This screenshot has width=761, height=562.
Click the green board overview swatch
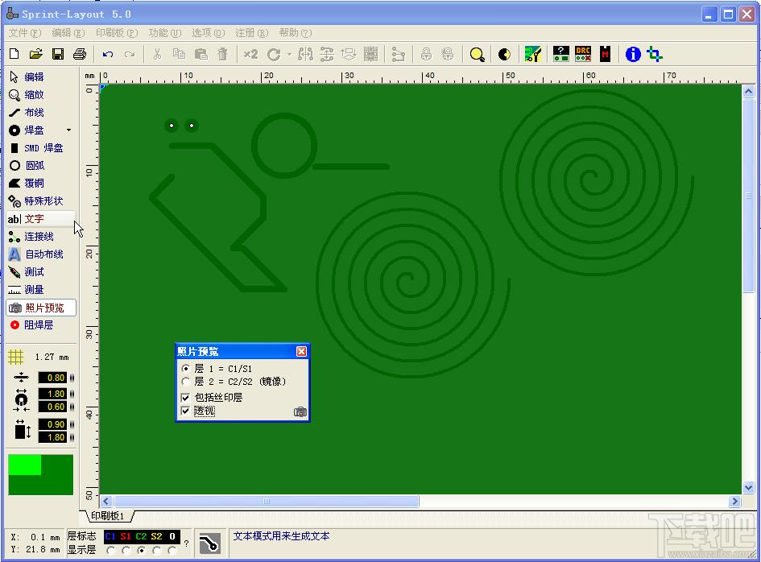click(x=41, y=475)
